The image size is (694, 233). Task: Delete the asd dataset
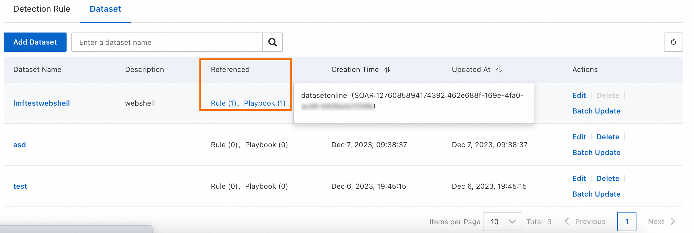point(608,137)
